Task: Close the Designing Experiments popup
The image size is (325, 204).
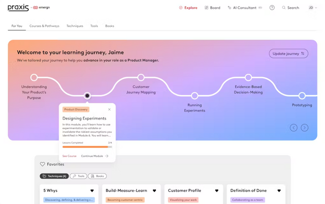Action: (110, 109)
